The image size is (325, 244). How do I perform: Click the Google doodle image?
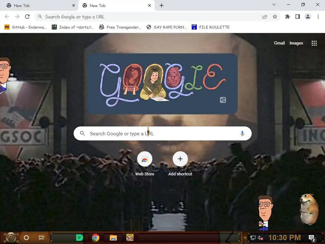[x=163, y=84]
